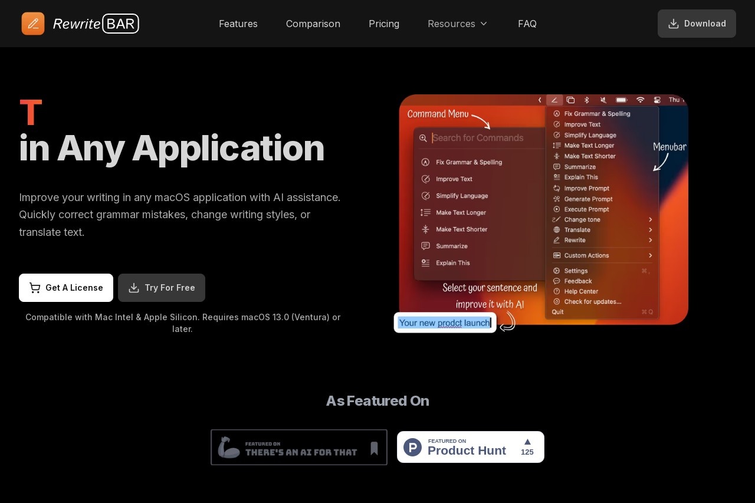Click the Download button in header

697,24
